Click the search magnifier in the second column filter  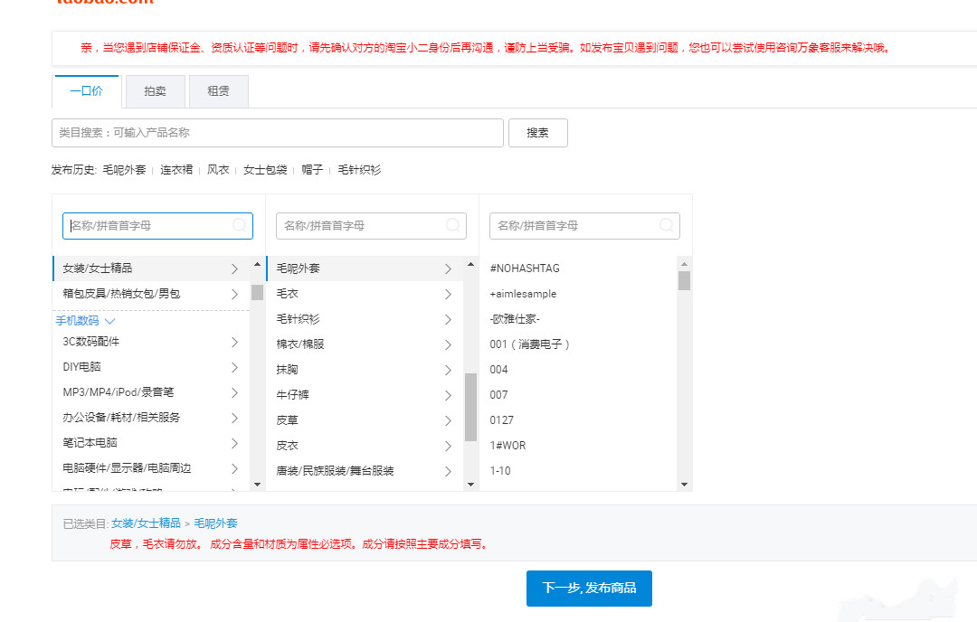(x=451, y=225)
